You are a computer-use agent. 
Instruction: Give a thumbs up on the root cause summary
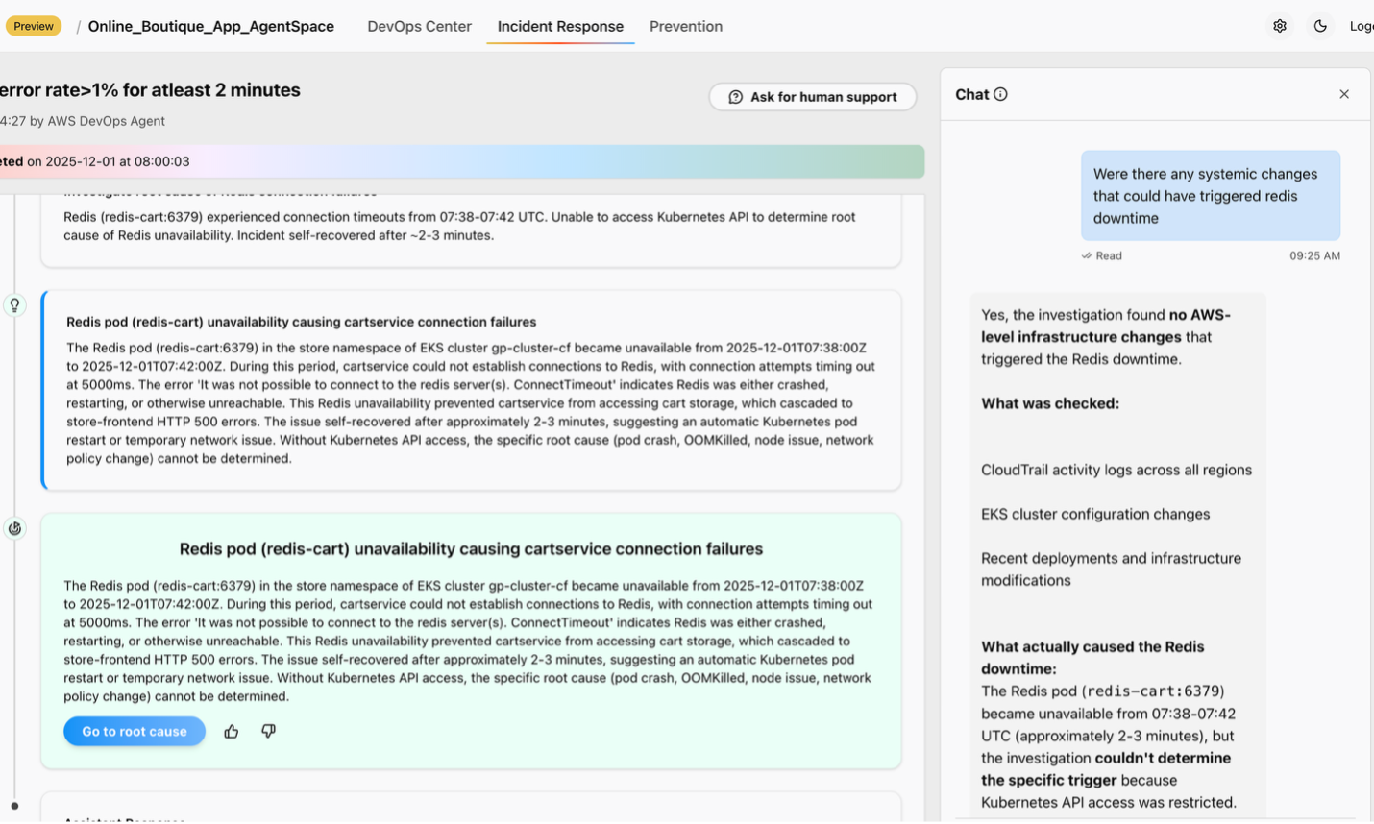coord(231,731)
